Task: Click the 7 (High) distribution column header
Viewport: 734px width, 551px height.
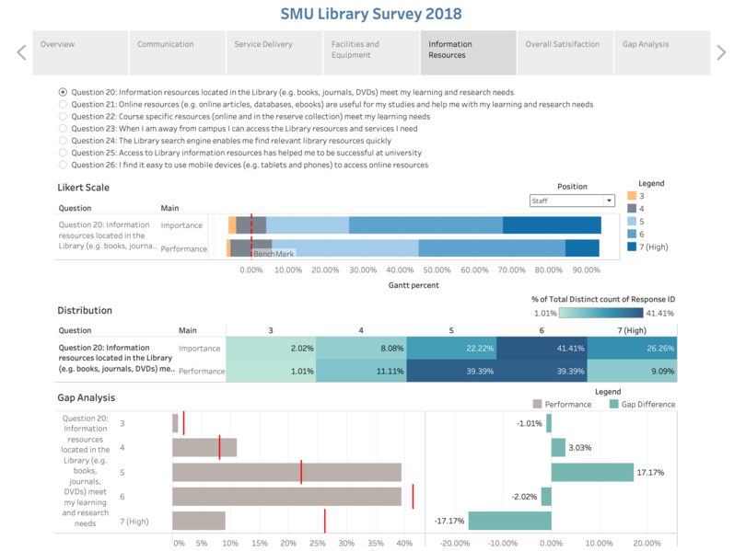Action: coord(632,330)
